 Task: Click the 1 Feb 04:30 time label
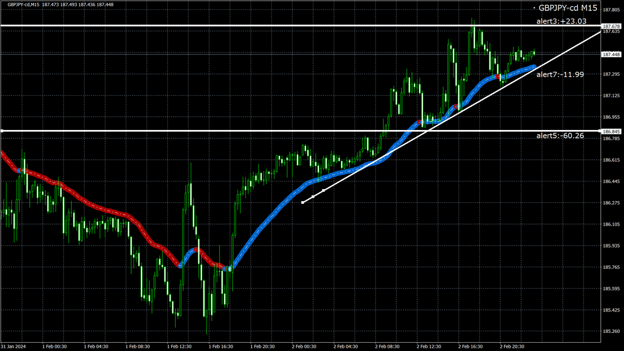[96, 346]
